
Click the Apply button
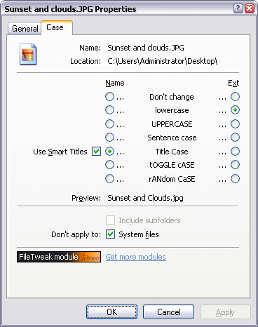tap(225, 312)
